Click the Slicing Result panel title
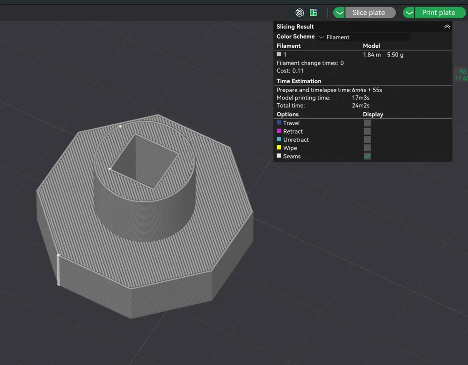Image resolution: width=468 pixels, height=365 pixels. [x=295, y=27]
